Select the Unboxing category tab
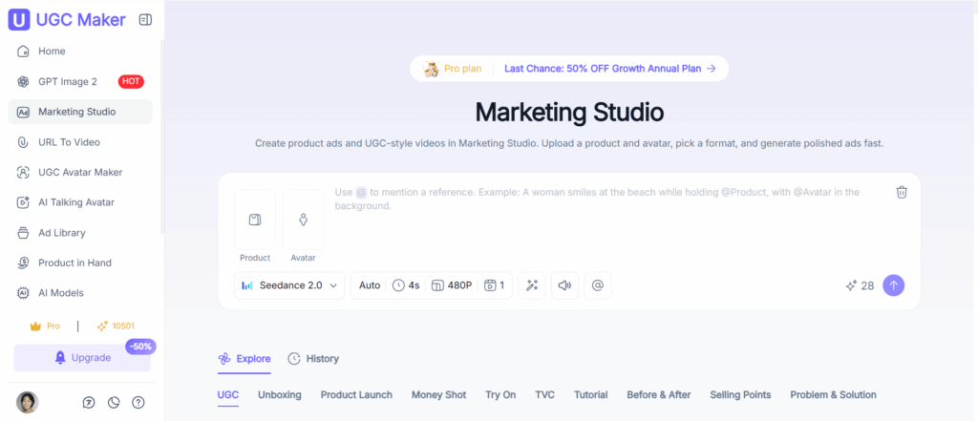Screen dimensions: 978x421 pos(280,395)
